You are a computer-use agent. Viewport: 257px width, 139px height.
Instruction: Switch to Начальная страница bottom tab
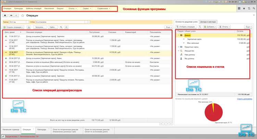pos(11,130)
